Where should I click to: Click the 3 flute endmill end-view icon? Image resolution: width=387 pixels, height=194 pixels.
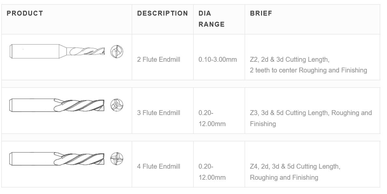pyautogui.click(x=117, y=105)
